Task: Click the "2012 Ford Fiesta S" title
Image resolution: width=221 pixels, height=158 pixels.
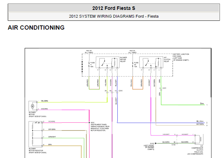Action: coord(114,8)
